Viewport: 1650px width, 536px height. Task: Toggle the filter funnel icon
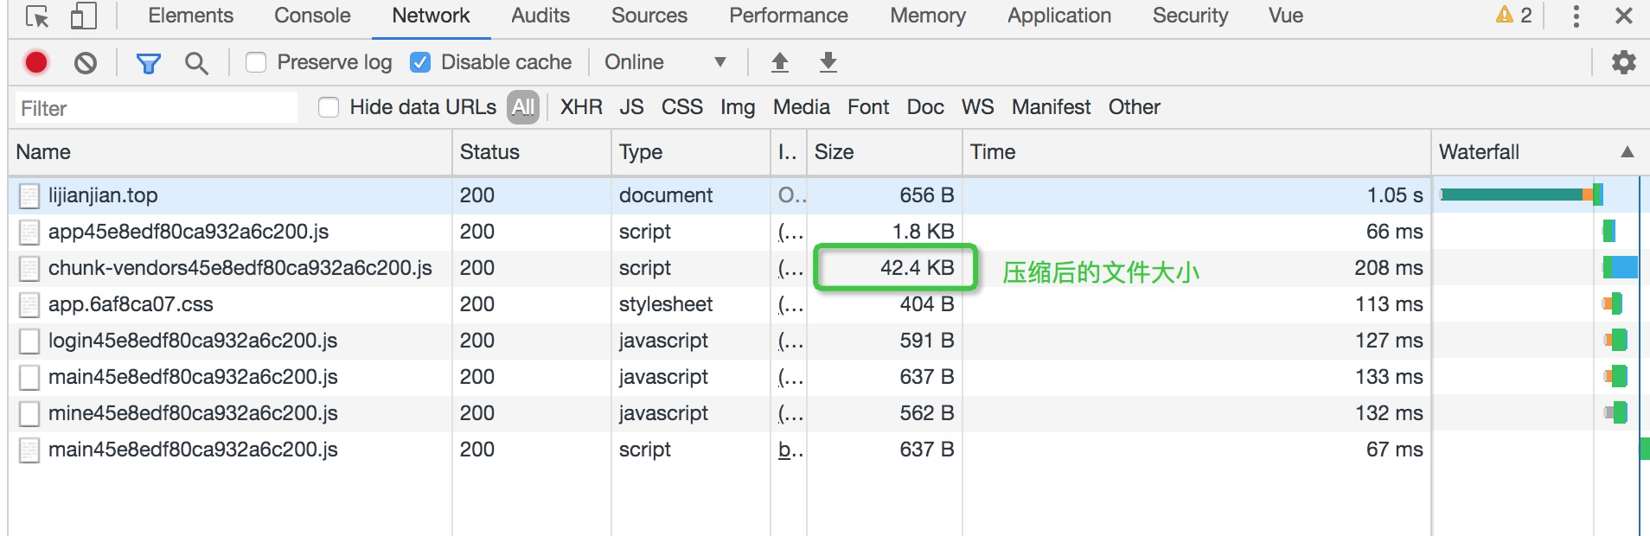pos(148,62)
